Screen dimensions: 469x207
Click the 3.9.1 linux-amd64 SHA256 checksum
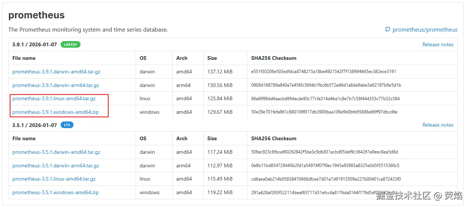point(325,98)
